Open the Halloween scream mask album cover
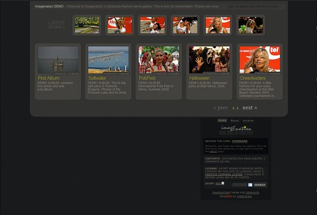 pyautogui.click(x=209, y=59)
